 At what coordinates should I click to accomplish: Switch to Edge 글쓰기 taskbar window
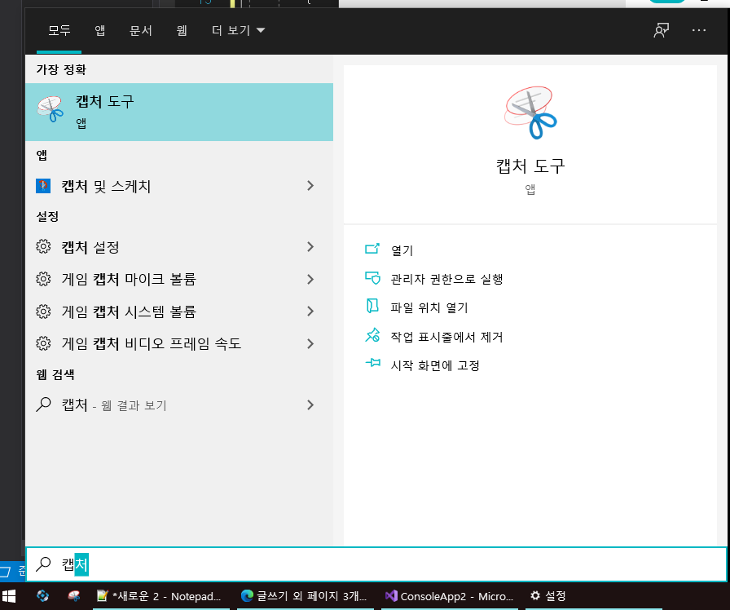pyautogui.click(x=306, y=596)
